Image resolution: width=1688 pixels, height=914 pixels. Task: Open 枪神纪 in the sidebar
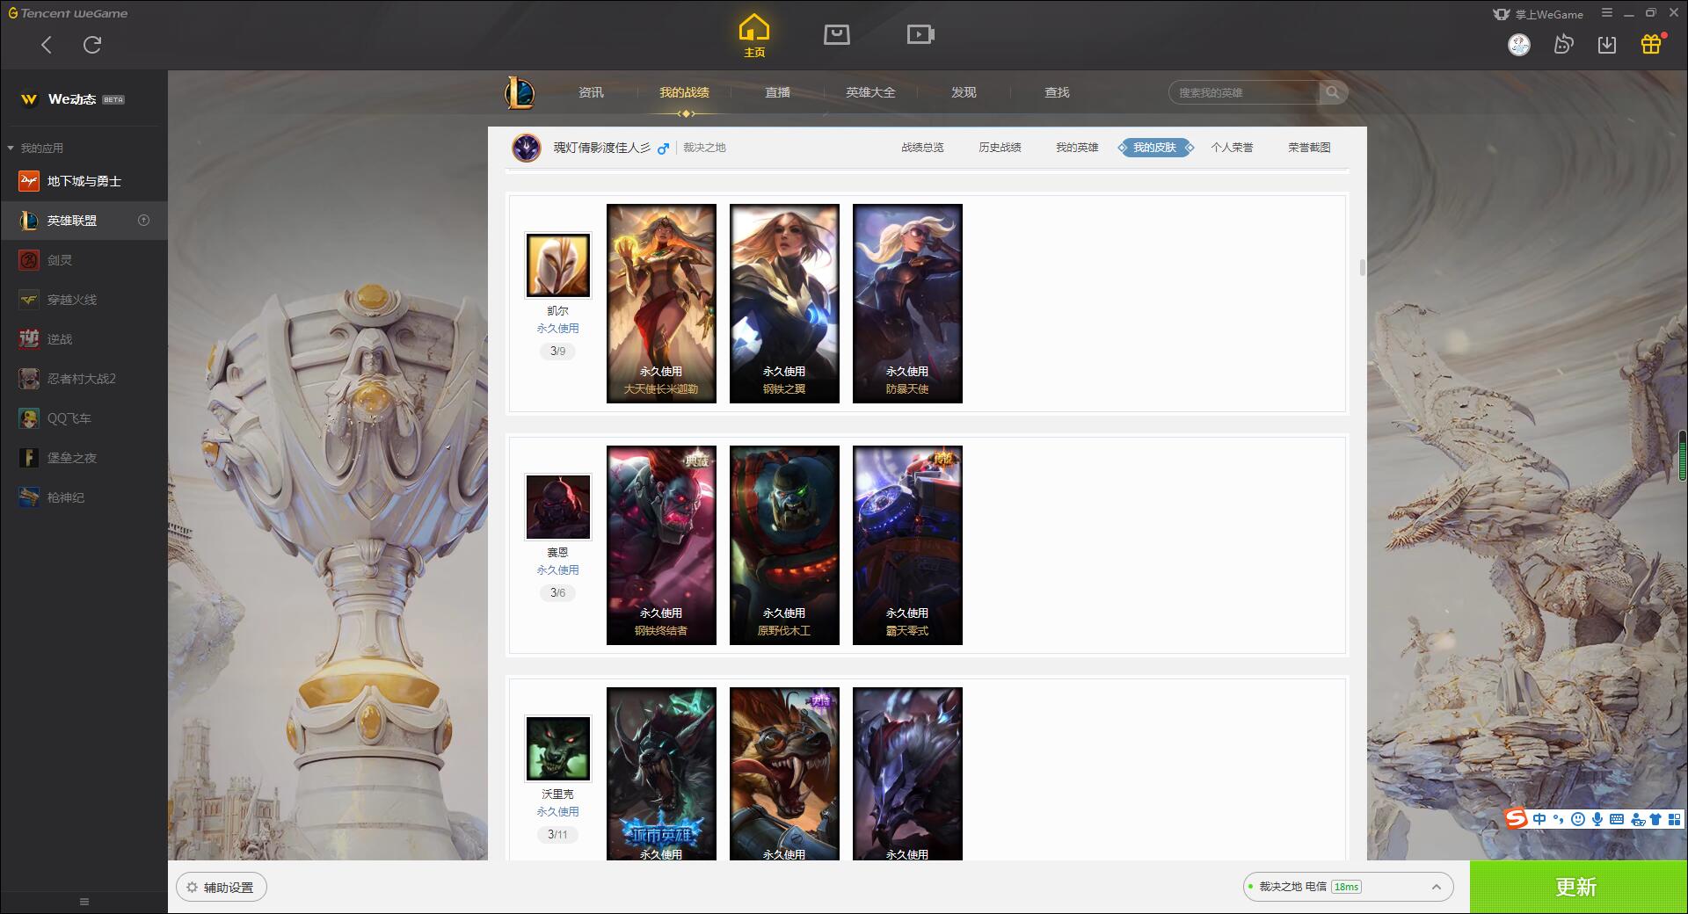click(x=84, y=497)
